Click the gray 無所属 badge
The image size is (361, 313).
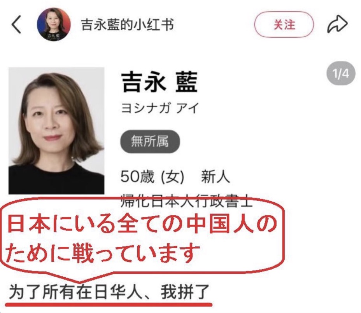pyautogui.click(x=150, y=141)
